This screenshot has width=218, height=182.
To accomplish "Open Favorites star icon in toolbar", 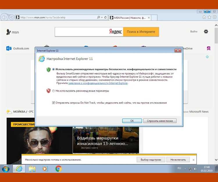I will point(209,17).
